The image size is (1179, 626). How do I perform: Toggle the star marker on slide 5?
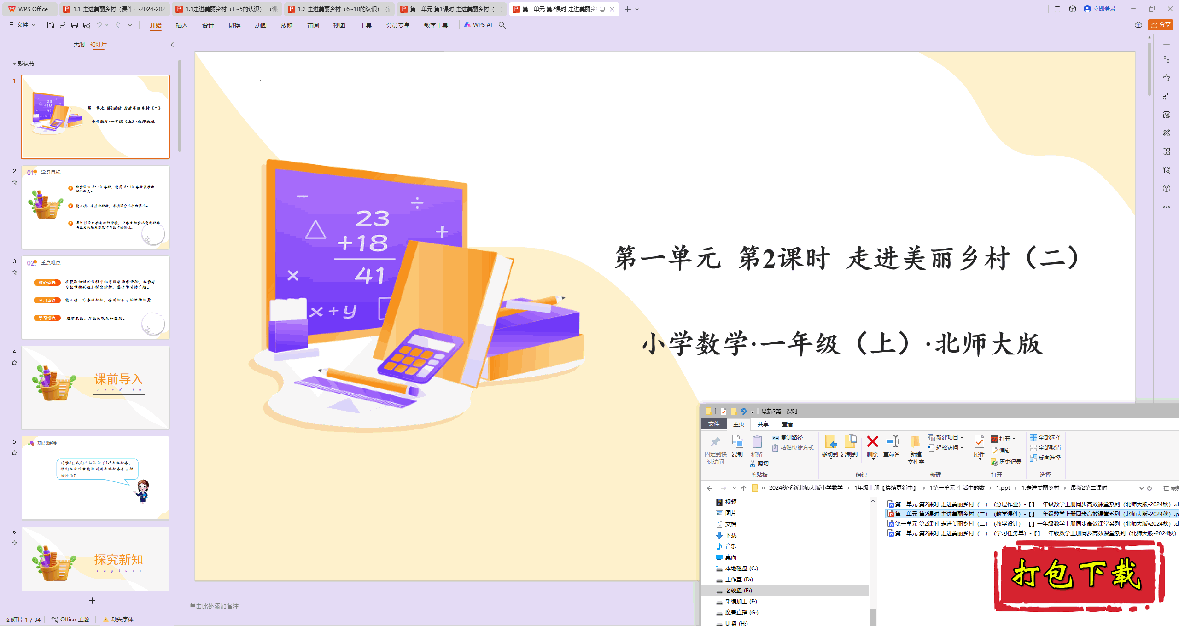pos(14,453)
